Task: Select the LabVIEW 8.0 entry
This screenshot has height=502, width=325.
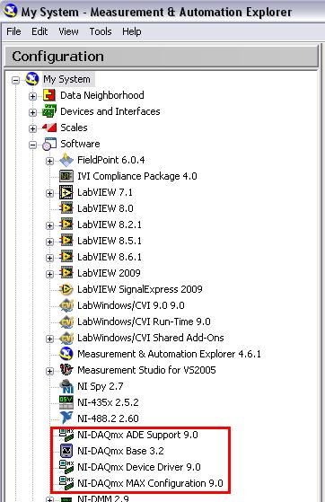Action: click(105, 208)
